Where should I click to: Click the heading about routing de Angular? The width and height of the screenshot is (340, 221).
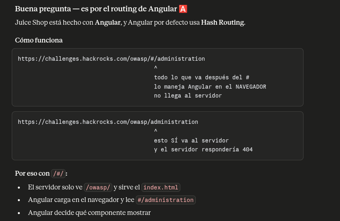[101, 9]
